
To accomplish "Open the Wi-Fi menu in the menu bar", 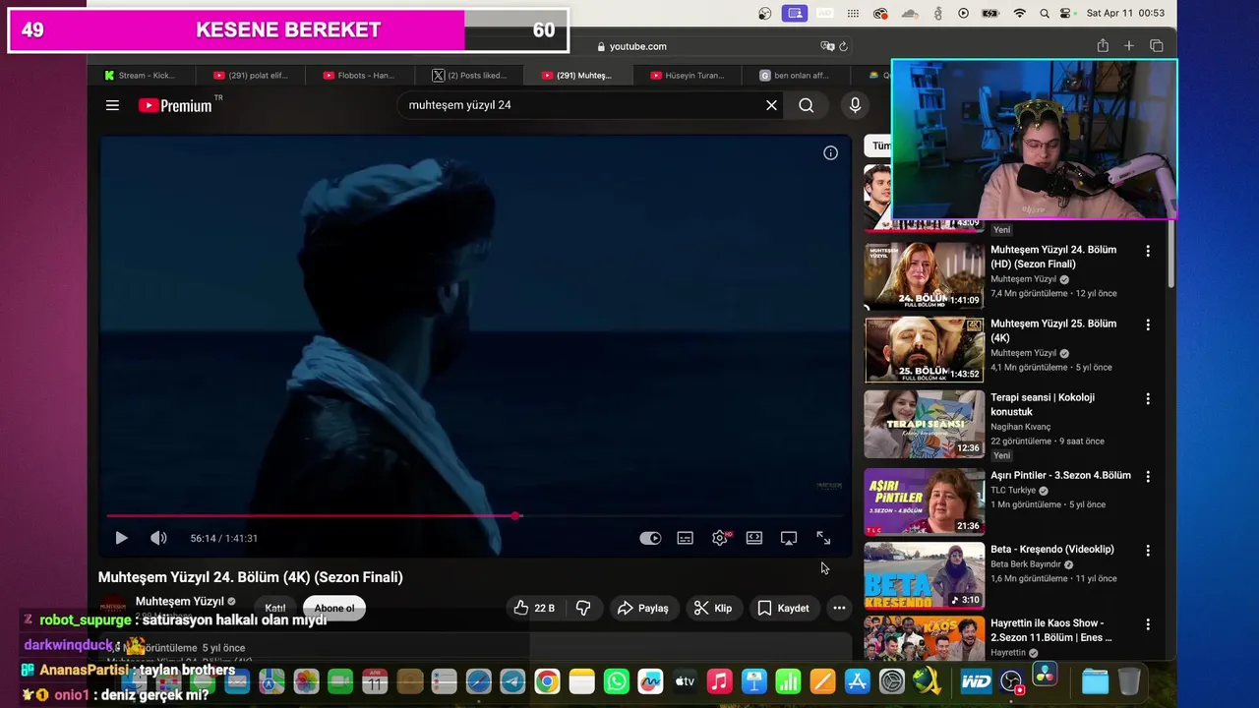I will (x=1019, y=13).
